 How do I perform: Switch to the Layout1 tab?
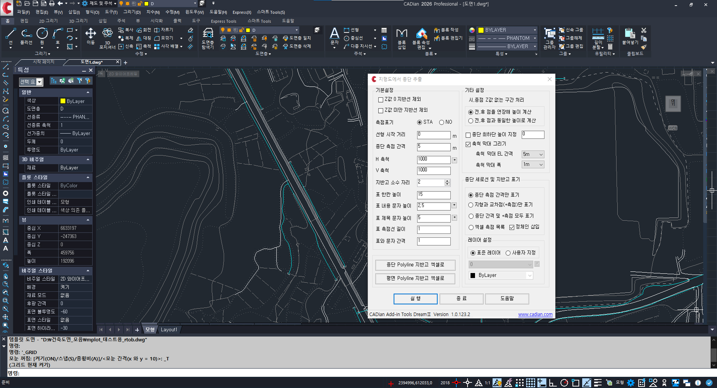pos(169,330)
